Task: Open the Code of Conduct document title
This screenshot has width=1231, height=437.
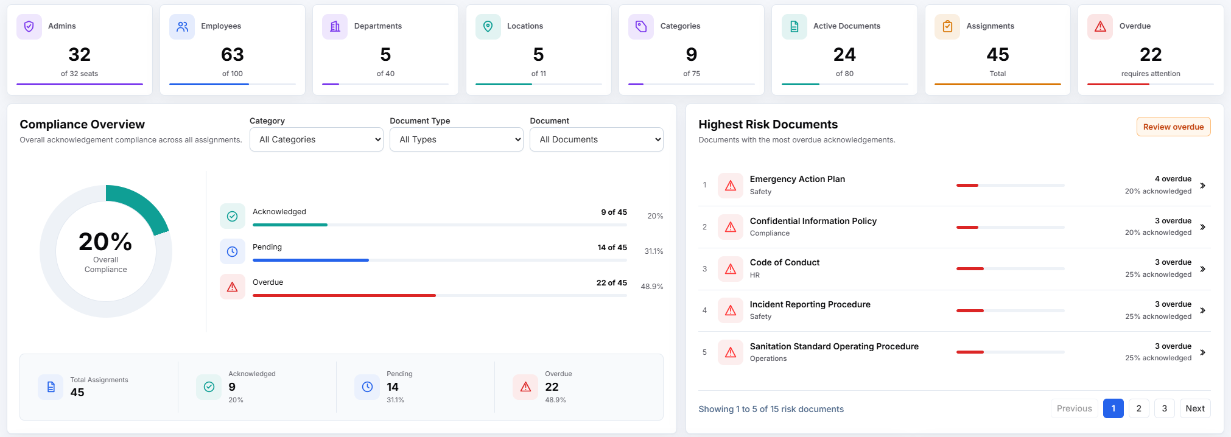Action: [784, 262]
